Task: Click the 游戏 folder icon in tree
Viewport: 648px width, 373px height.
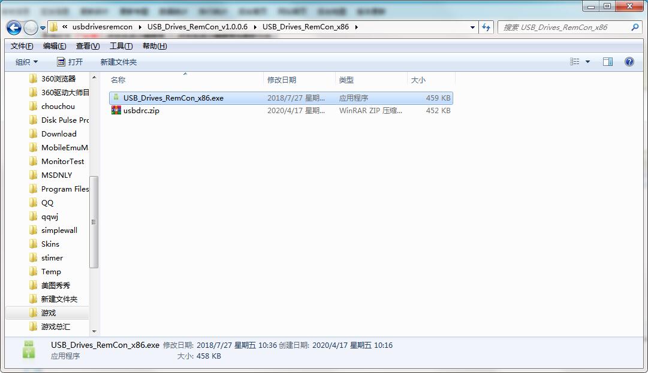Action: pos(34,313)
